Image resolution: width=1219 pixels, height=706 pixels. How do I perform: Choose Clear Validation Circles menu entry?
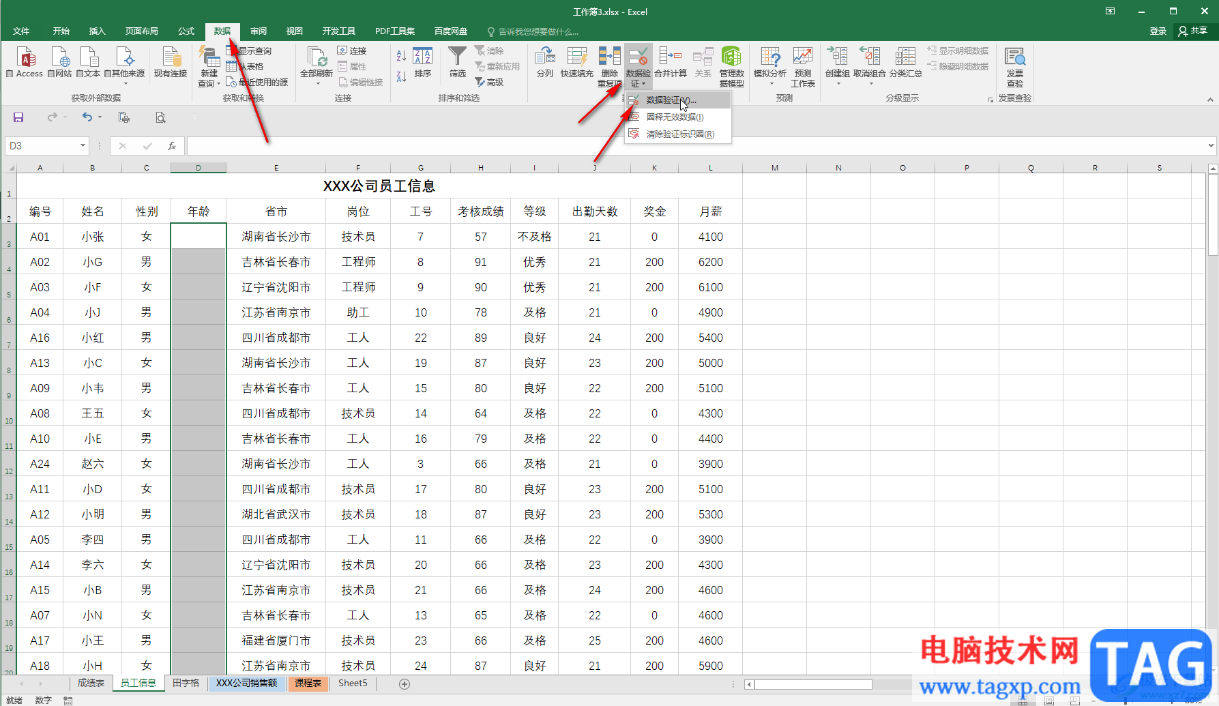[677, 134]
